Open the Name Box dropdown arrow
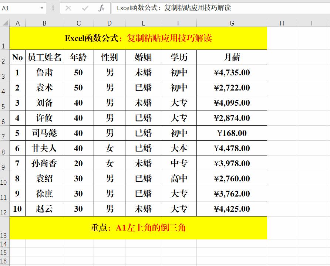 [x=42, y=7]
